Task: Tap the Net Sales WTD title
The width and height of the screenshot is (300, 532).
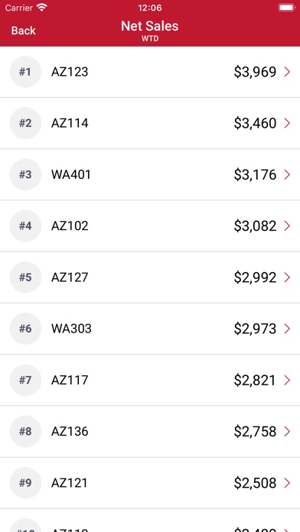Action: pyautogui.click(x=150, y=31)
